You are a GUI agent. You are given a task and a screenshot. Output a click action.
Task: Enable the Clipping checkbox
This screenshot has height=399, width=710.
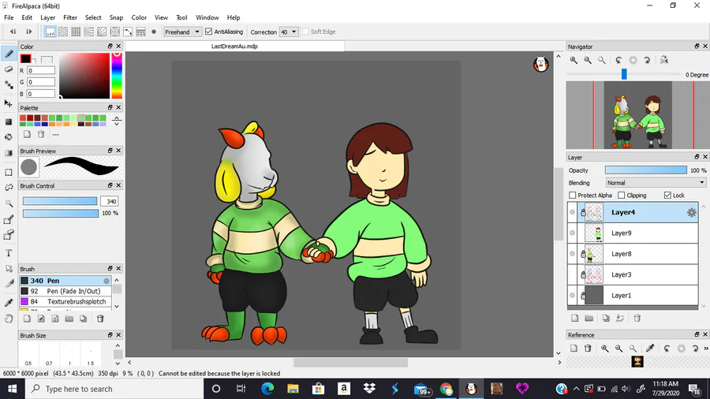pyautogui.click(x=622, y=196)
